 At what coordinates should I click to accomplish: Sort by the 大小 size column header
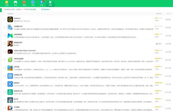pos(168,14)
